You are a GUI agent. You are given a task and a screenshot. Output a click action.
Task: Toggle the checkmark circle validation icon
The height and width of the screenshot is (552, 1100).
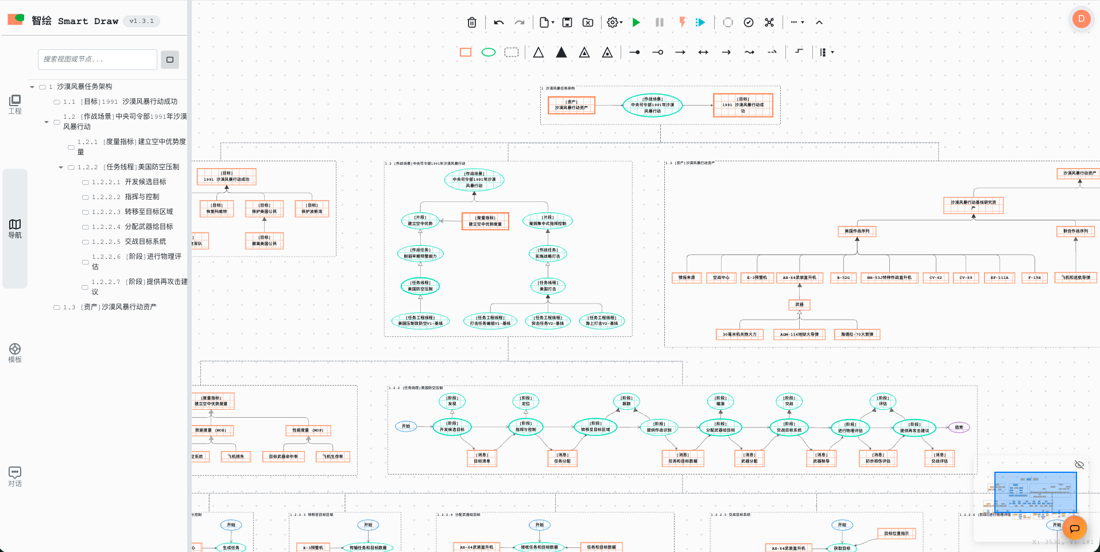[748, 22]
